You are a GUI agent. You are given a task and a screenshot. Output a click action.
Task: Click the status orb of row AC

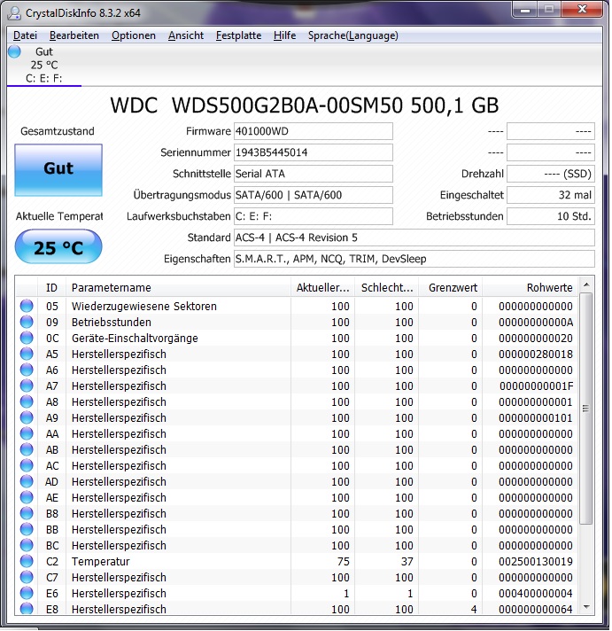(27, 465)
